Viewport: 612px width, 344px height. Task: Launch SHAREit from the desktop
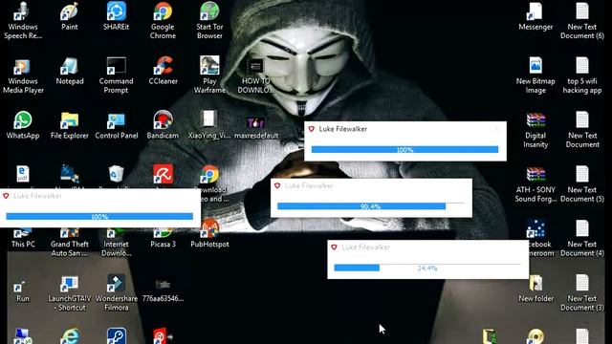116,17
